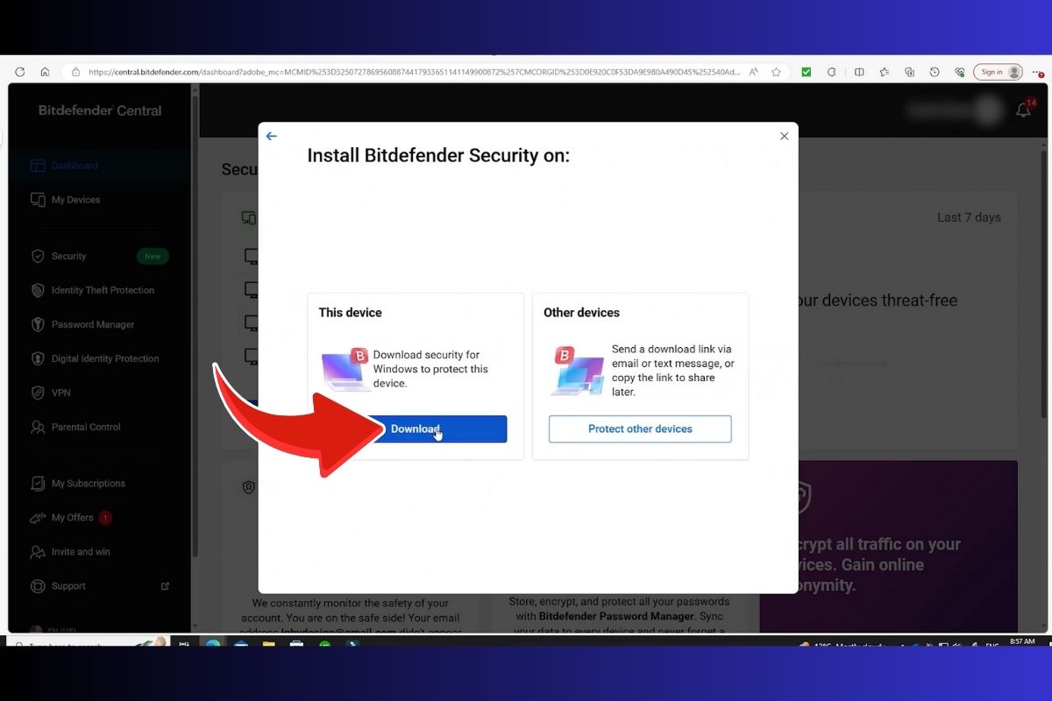1052x701 pixels.
Task: Click the Sign in profile button
Action: [x=999, y=72]
